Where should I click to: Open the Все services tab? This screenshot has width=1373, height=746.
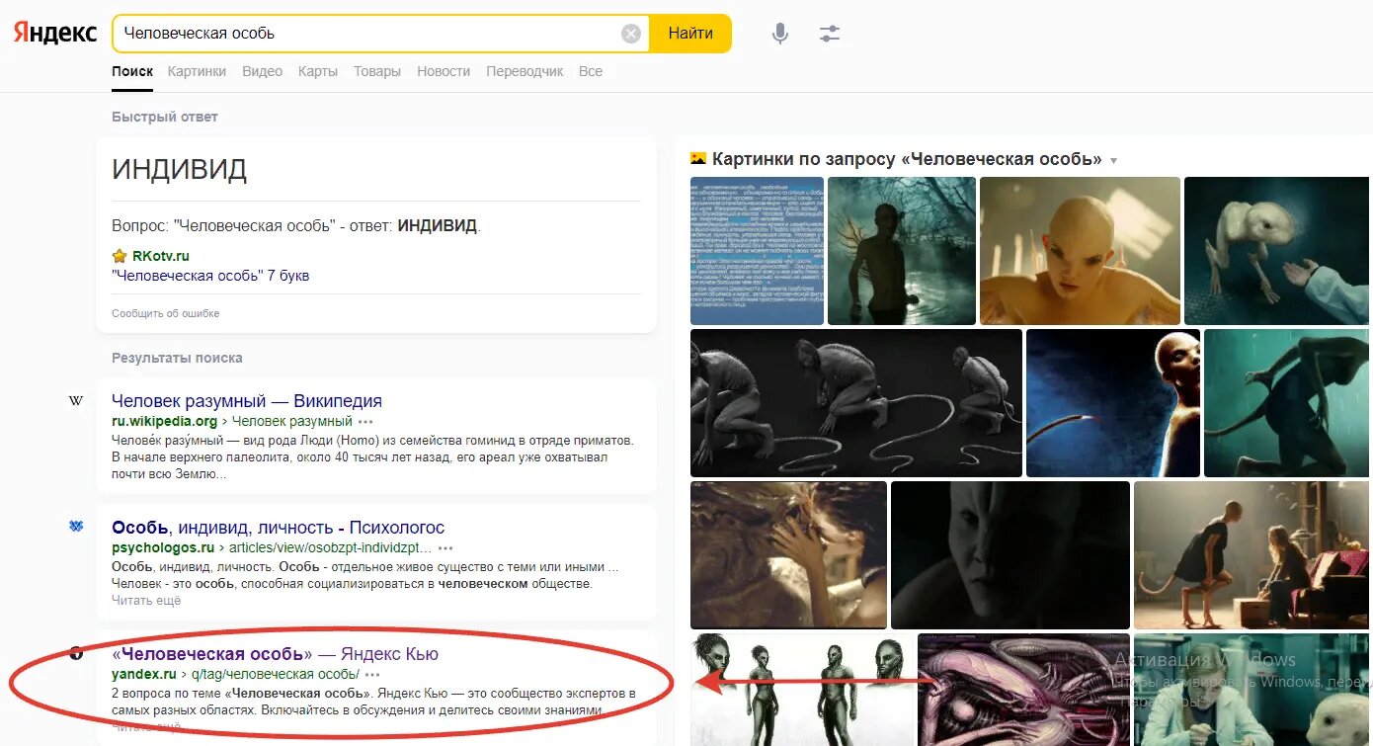pos(591,71)
